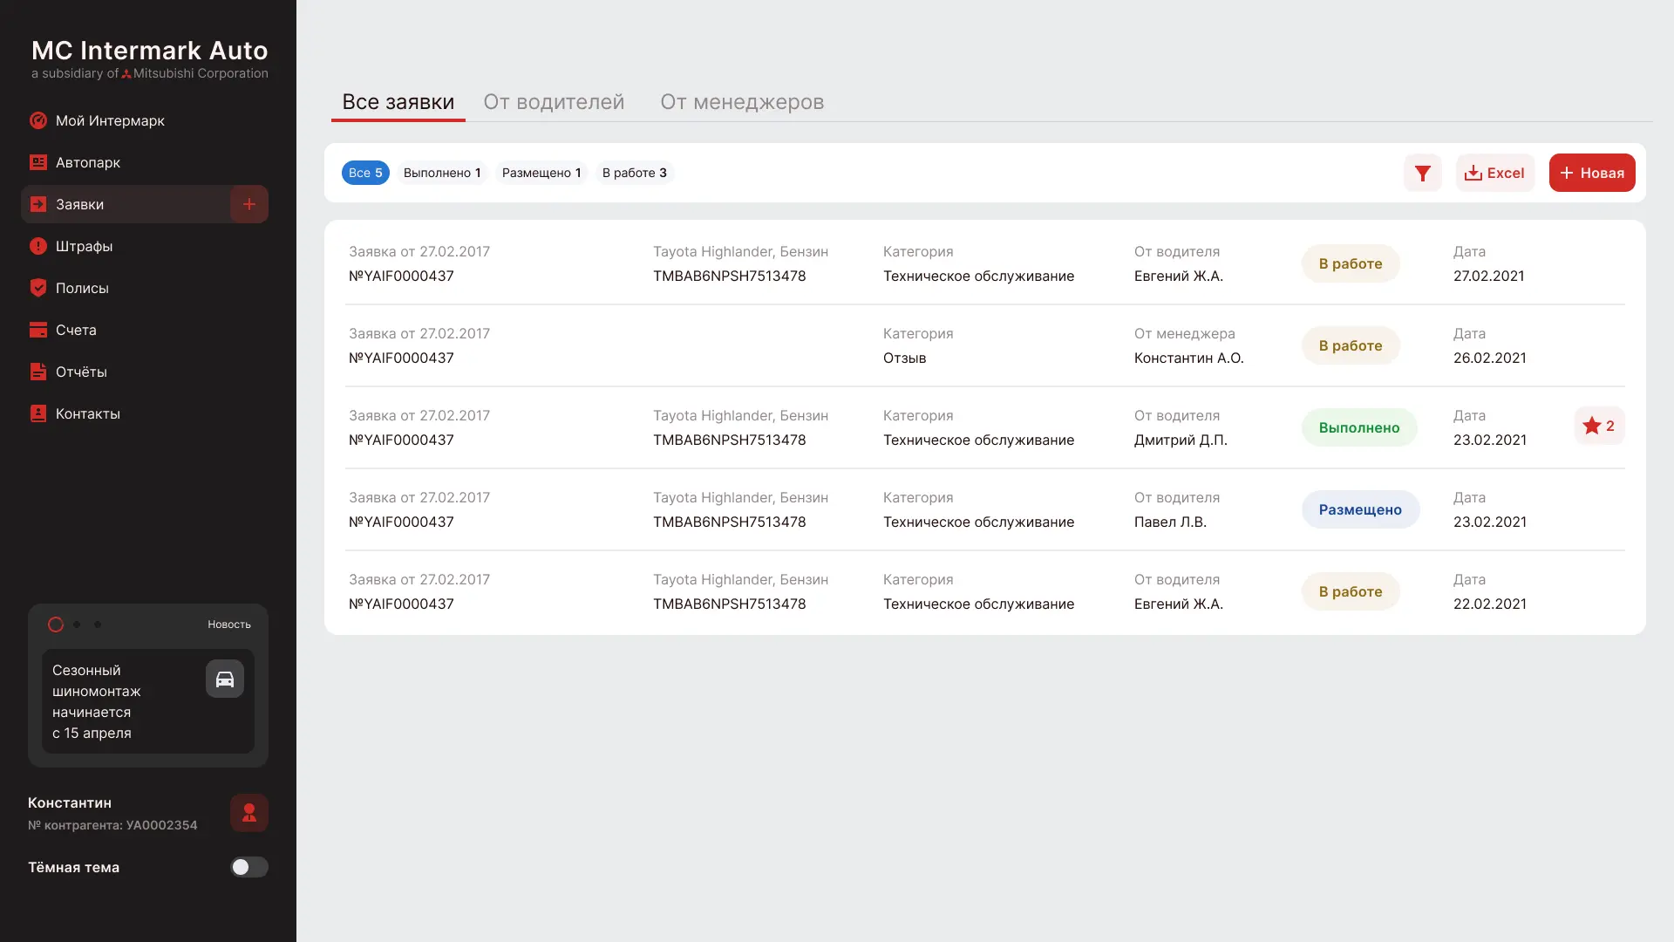1674x942 pixels.
Task: Open Мой Интермарк dashboard icon
Action: click(38, 120)
